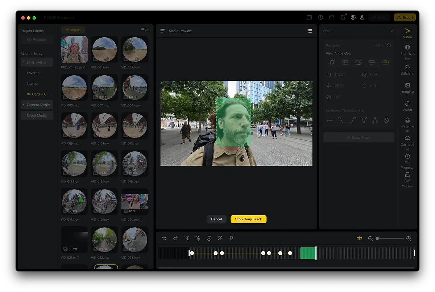The image size is (435, 292).
Task: Choose the linear straight-line keyframe transition
Action: [330, 120]
